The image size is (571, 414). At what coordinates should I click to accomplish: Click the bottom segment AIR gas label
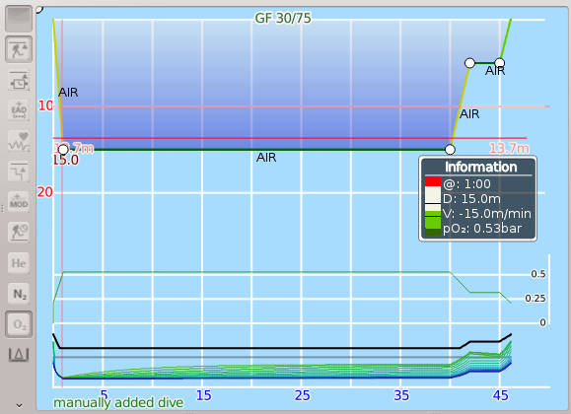[x=266, y=158]
